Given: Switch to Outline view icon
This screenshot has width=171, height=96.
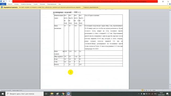Looking at the screenshot, I should tap(149, 90).
